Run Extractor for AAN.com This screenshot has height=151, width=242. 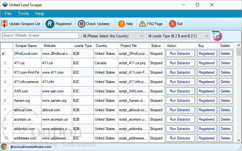point(180,91)
